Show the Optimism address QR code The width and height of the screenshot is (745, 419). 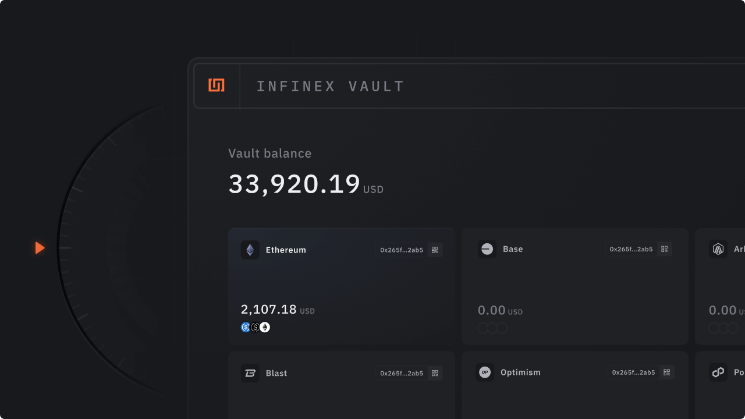(666, 372)
